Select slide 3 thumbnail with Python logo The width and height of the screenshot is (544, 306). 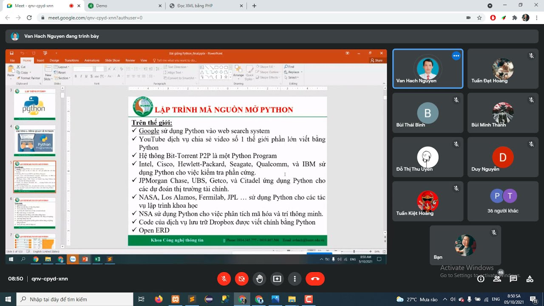(34, 105)
